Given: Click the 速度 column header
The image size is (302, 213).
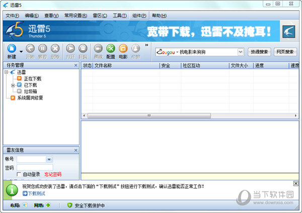Looking at the screenshot, I should click(294, 65).
